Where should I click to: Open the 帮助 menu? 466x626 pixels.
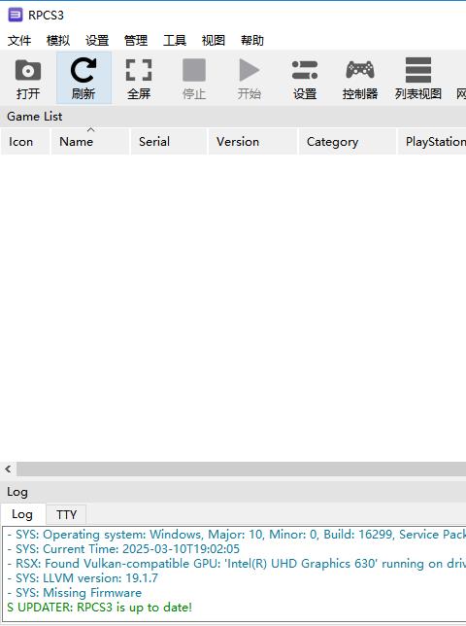pos(252,40)
